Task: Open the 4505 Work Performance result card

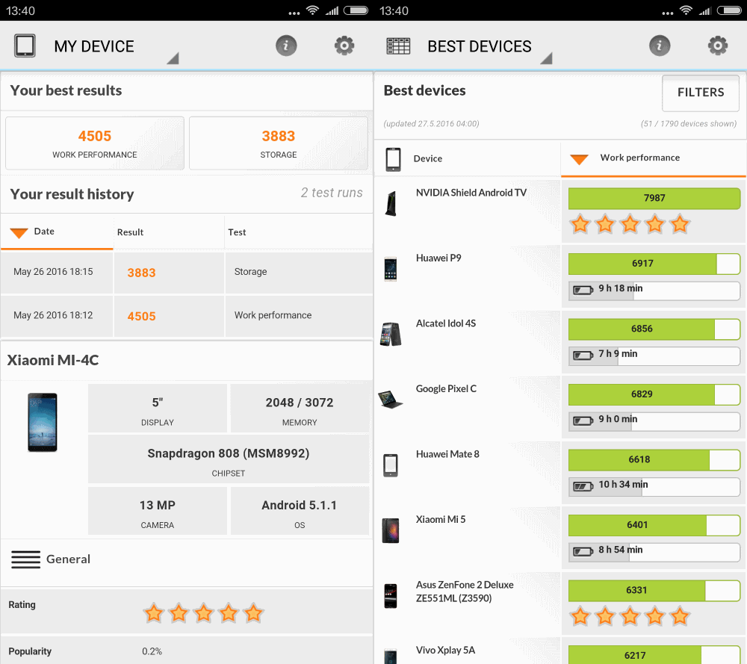Action: coord(95,143)
